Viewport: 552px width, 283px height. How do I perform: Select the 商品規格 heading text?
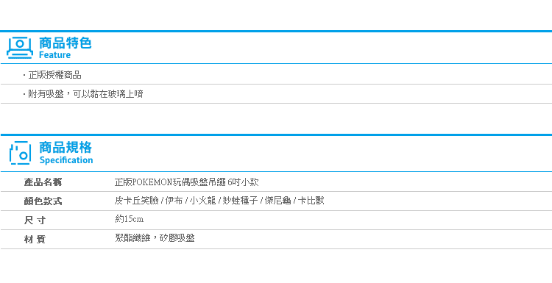[x=66, y=148]
